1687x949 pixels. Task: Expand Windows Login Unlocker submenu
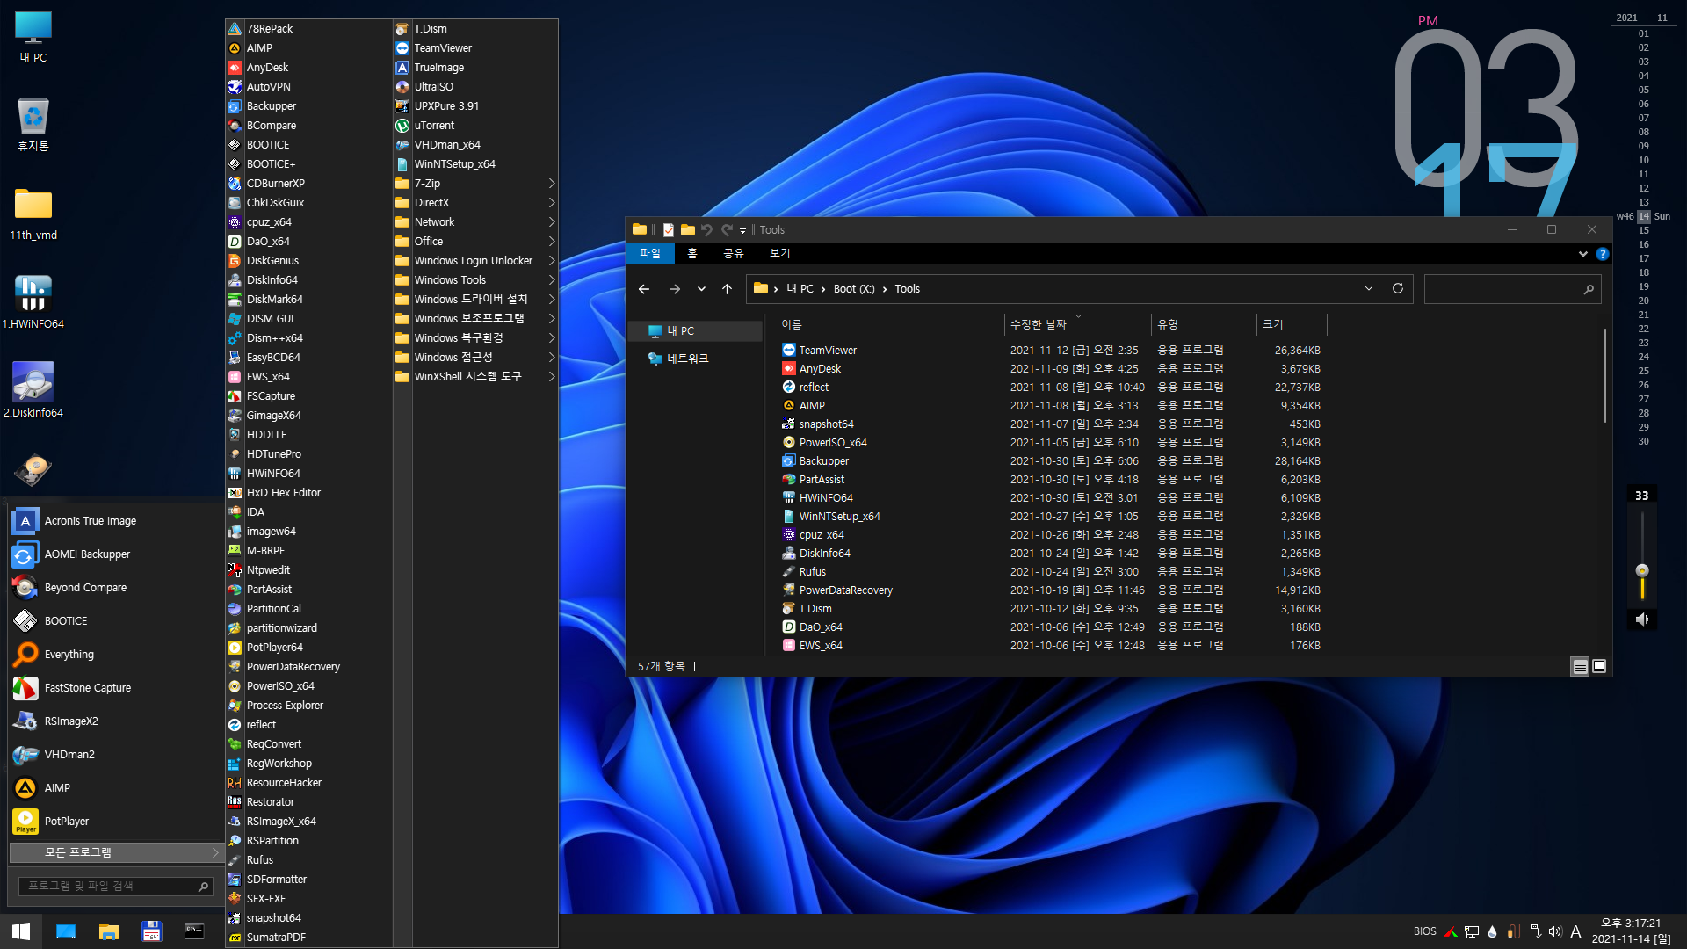click(x=475, y=261)
